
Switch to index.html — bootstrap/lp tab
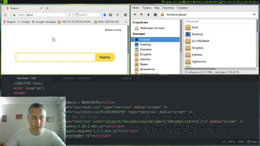pos(77,78)
